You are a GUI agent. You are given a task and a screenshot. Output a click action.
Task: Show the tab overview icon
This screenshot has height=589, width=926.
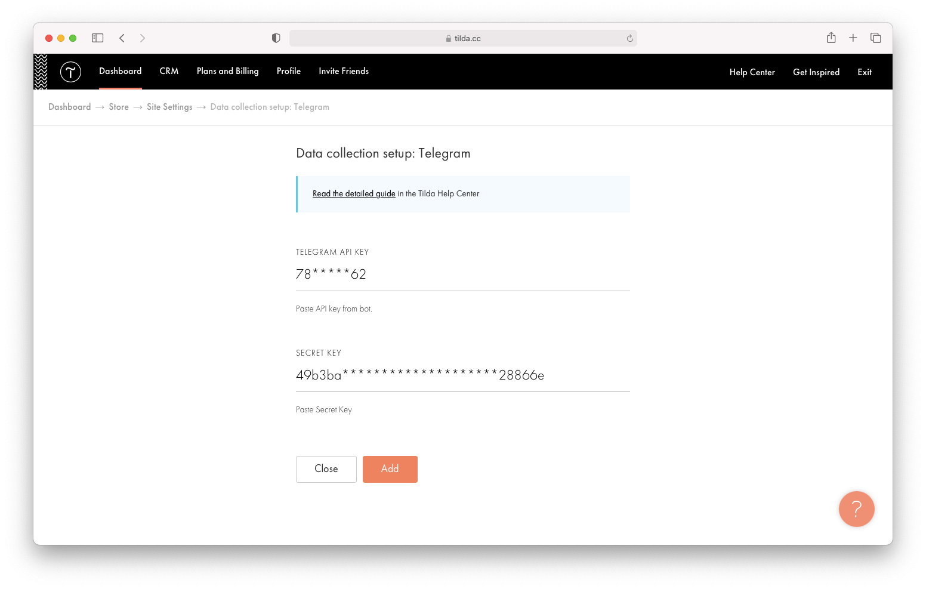875,38
